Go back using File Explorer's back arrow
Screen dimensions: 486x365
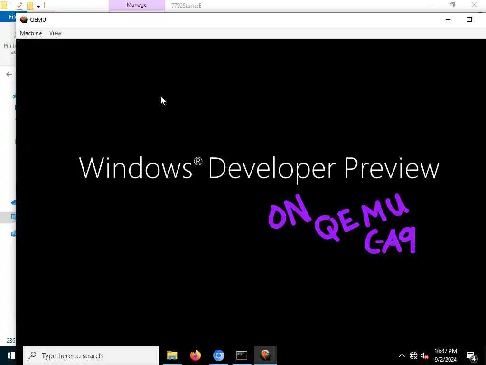pyautogui.click(x=9, y=74)
